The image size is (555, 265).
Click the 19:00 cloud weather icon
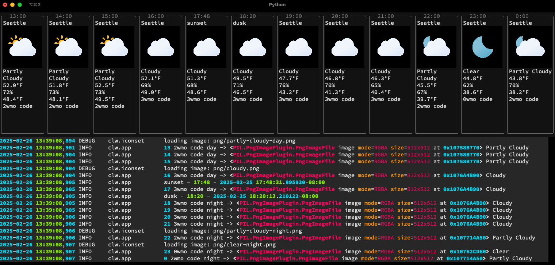click(x=298, y=47)
